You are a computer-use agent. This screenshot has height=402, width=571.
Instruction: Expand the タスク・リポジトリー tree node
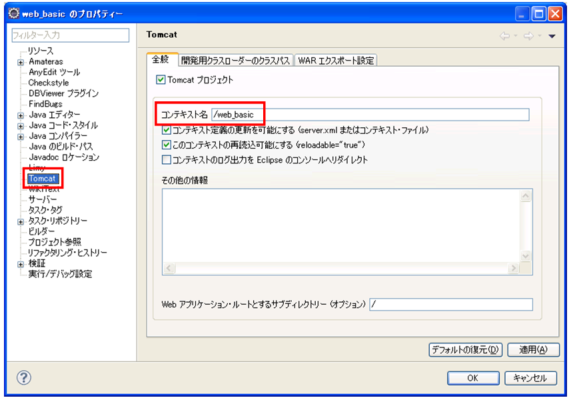(21, 221)
